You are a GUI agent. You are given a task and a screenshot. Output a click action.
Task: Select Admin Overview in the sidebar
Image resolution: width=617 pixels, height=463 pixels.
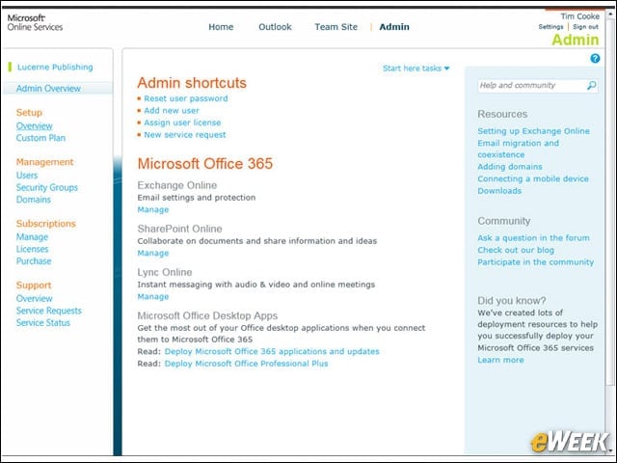pyautogui.click(x=48, y=88)
